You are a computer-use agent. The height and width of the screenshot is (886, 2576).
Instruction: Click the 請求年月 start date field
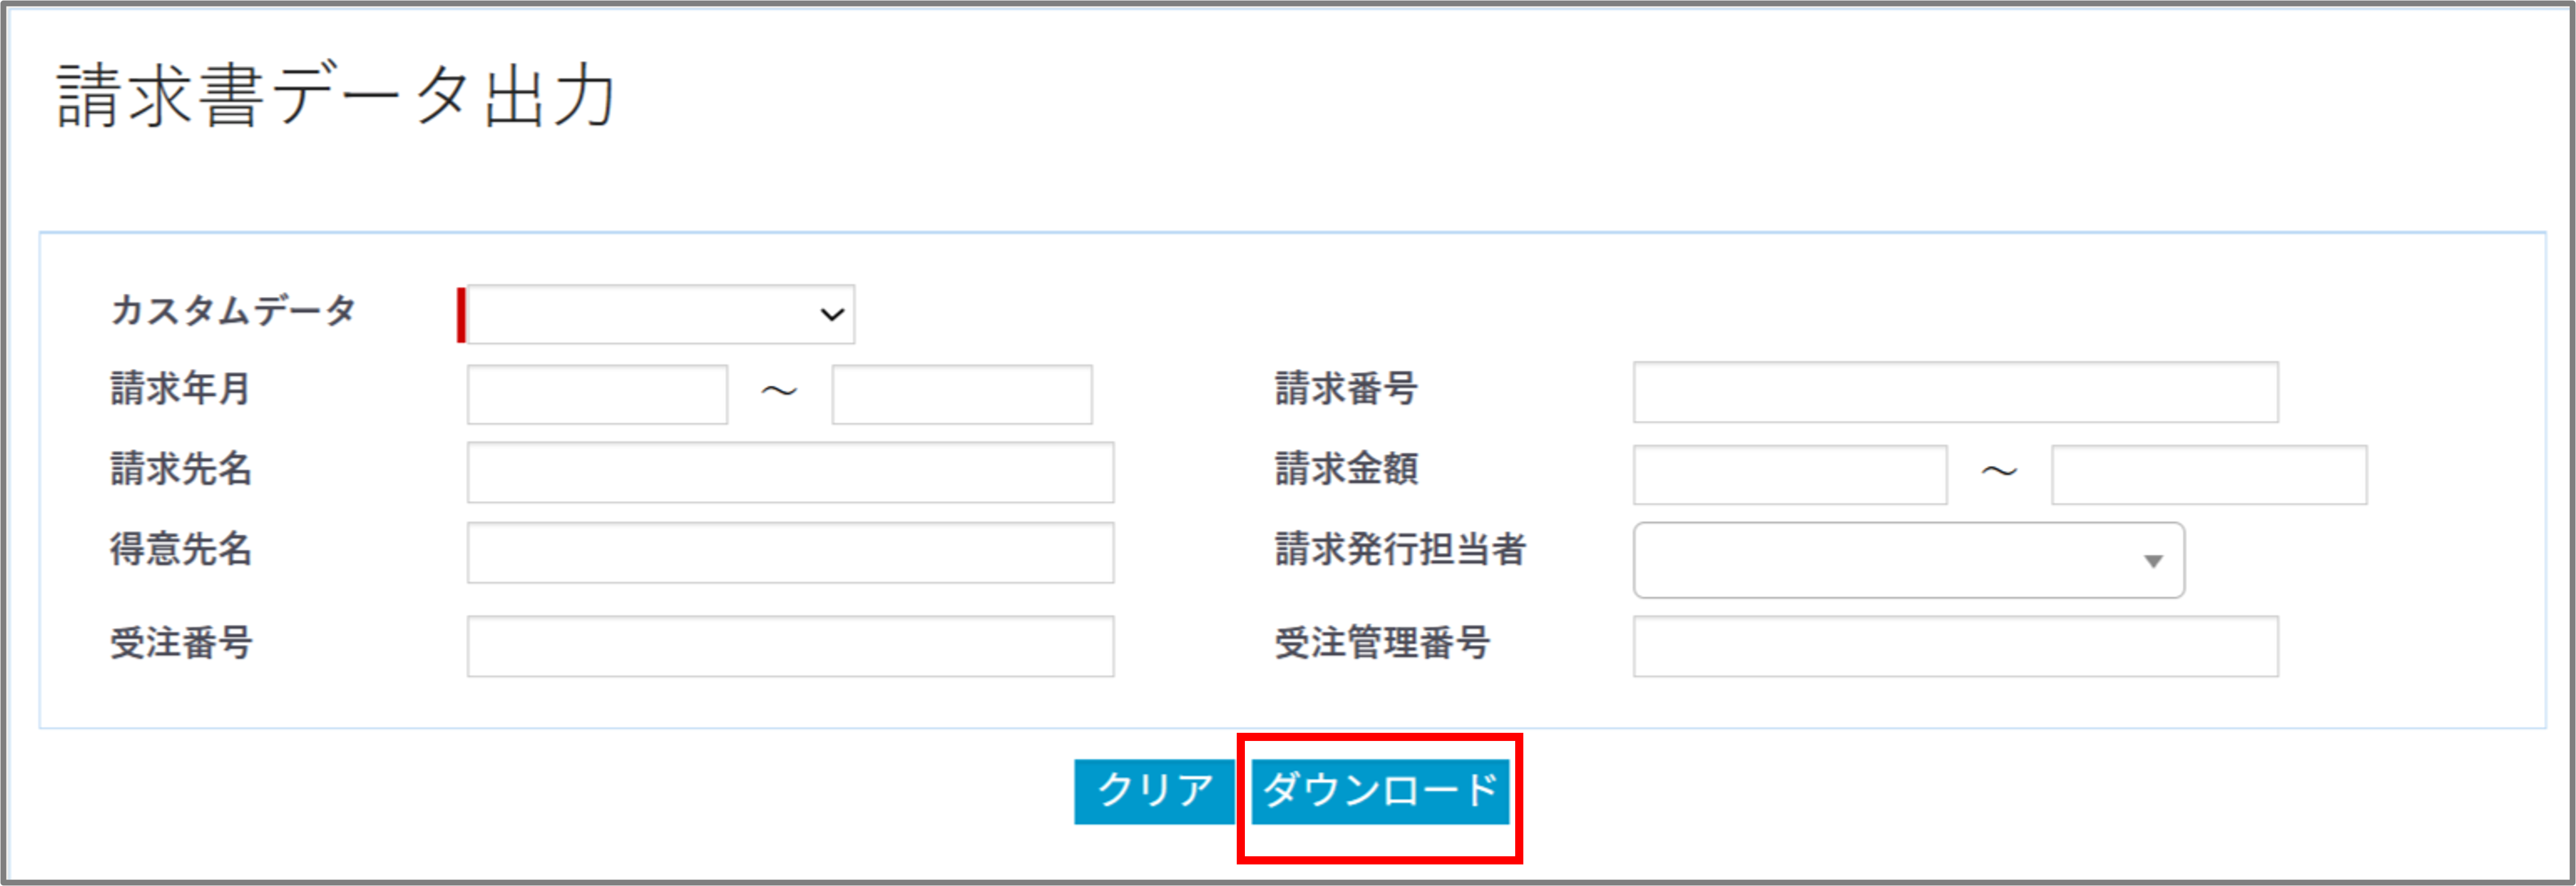(x=597, y=394)
